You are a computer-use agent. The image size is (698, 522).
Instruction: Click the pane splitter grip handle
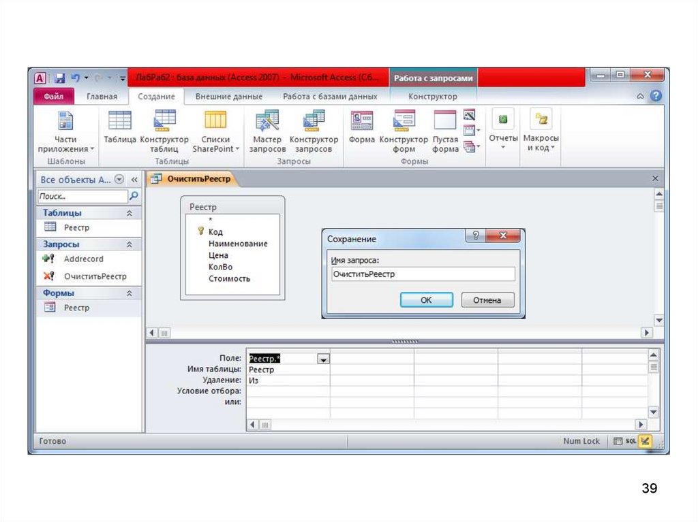pyautogui.click(x=405, y=342)
